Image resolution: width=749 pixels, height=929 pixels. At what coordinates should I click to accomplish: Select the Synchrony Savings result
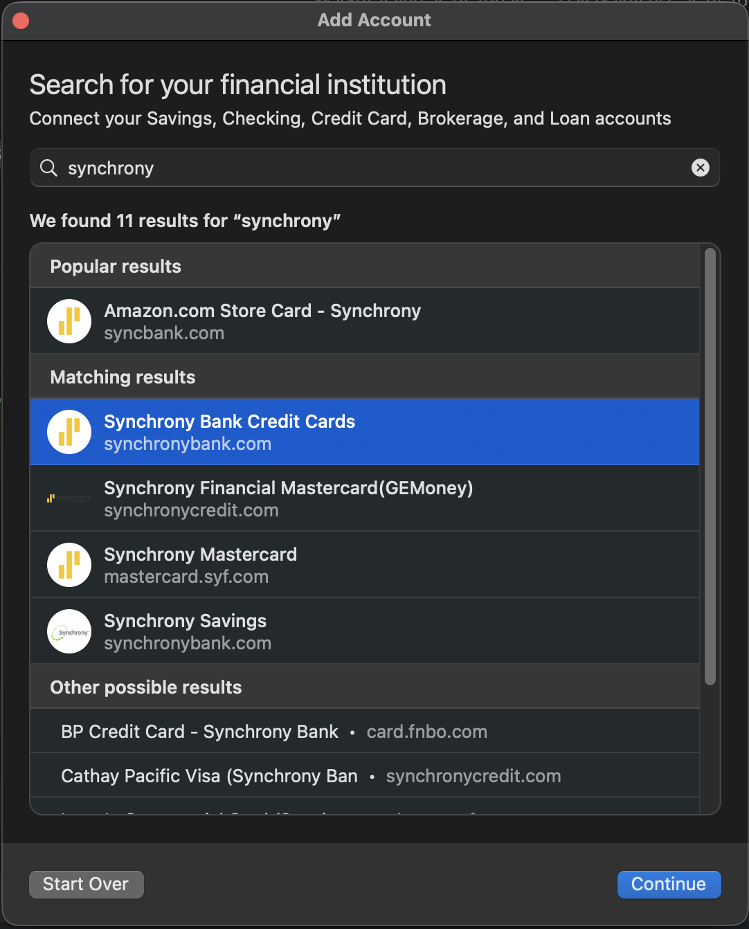tap(365, 631)
